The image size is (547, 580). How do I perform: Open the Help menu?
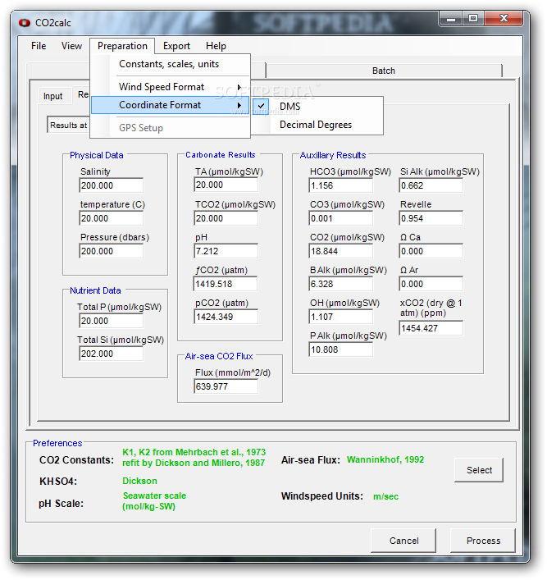pyautogui.click(x=216, y=46)
